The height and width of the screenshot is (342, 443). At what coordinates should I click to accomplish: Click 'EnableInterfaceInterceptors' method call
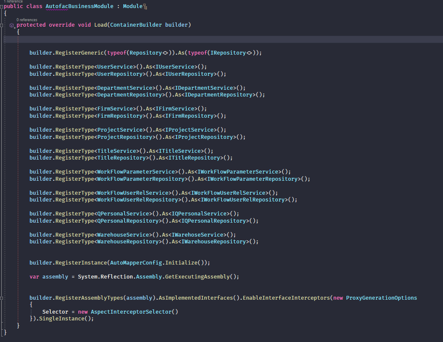[286, 298]
